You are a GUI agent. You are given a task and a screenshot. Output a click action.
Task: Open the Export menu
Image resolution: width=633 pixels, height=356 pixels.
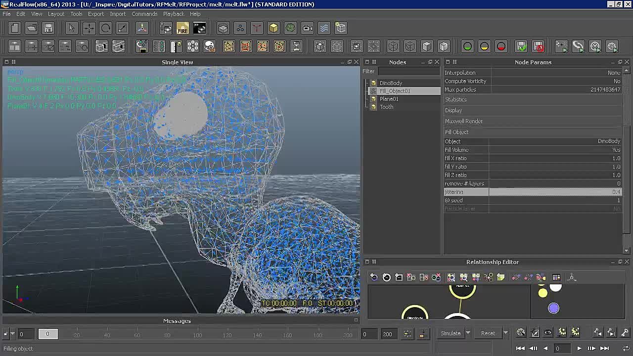[96, 14]
